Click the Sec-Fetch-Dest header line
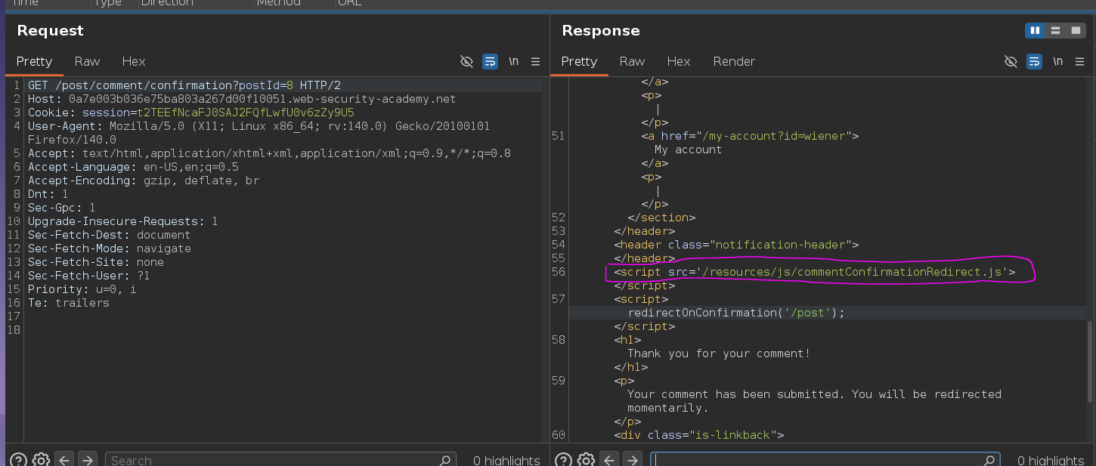The height and width of the screenshot is (466, 1096). click(109, 235)
